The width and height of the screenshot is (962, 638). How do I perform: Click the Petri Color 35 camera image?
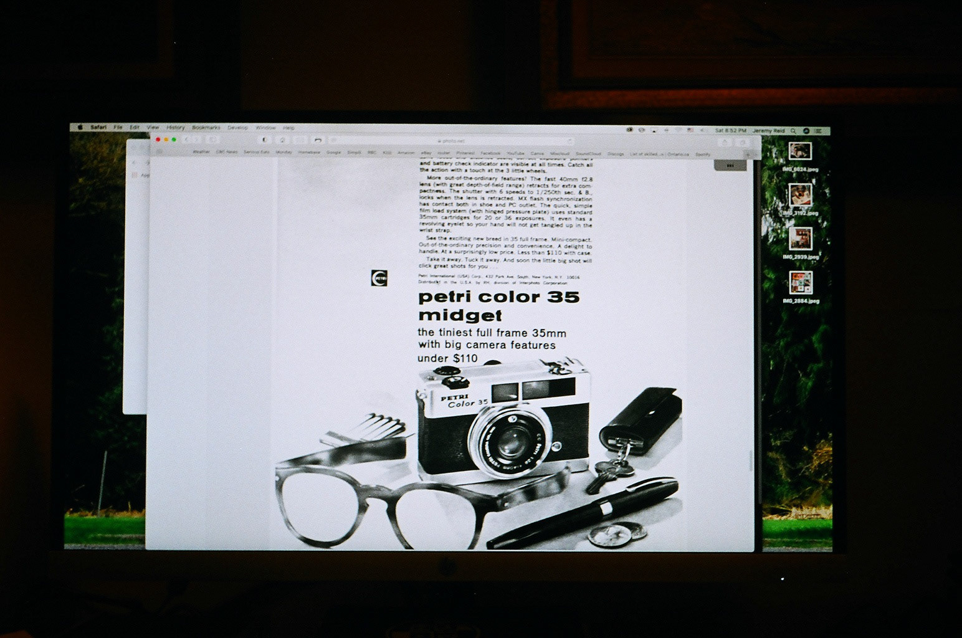[502, 422]
